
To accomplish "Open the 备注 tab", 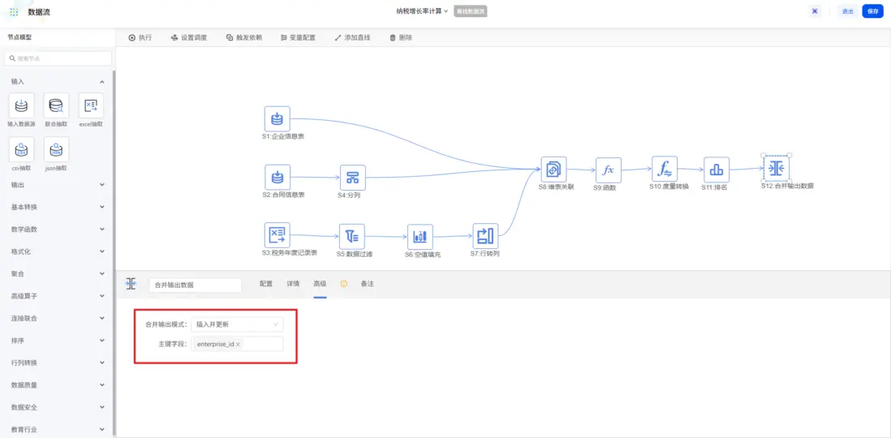I will [x=368, y=284].
